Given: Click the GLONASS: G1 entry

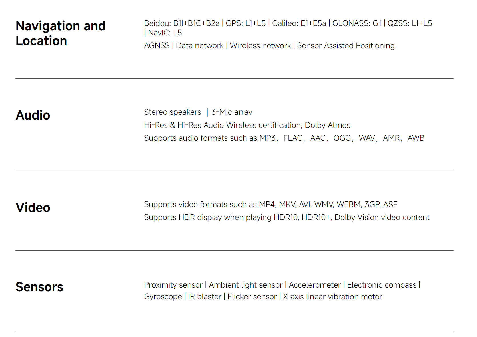Looking at the screenshot, I should point(357,23).
